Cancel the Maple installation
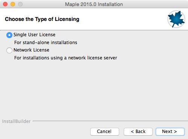This screenshot has width=188, height=139. pyautogui.click(x=105, y=132)
